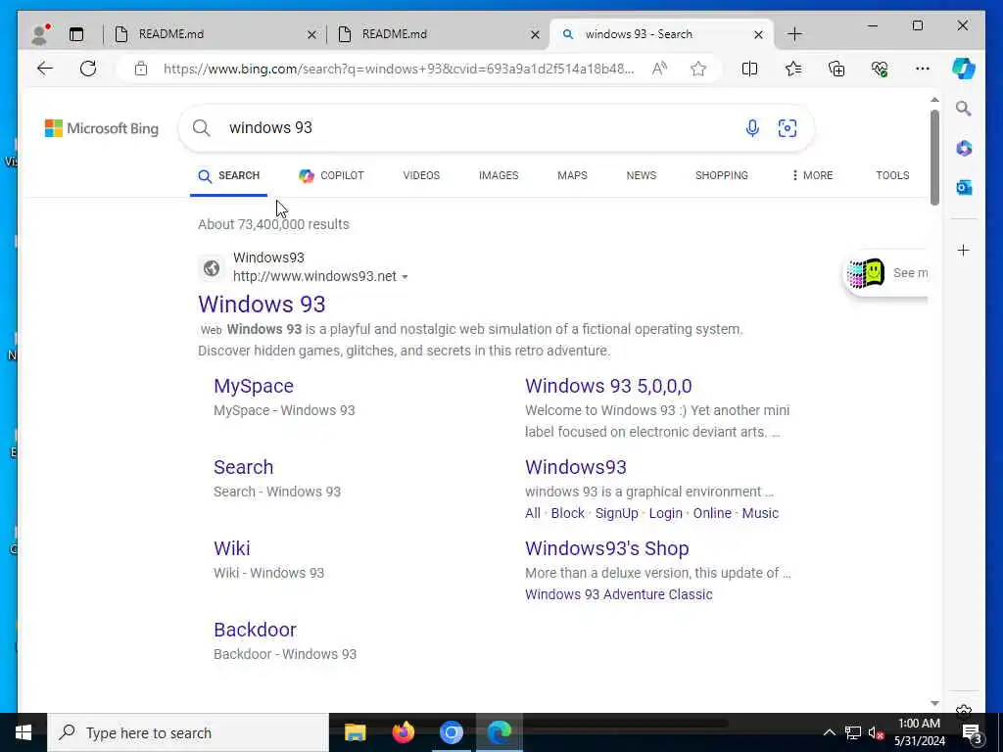Open File Explorer from taskbar
The width and height of the screenshot is (1003, 752).
tap(355, 732)
